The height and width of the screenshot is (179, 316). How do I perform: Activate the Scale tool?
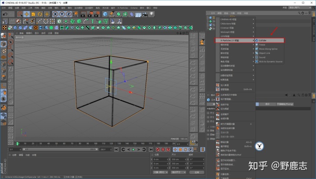33,14
